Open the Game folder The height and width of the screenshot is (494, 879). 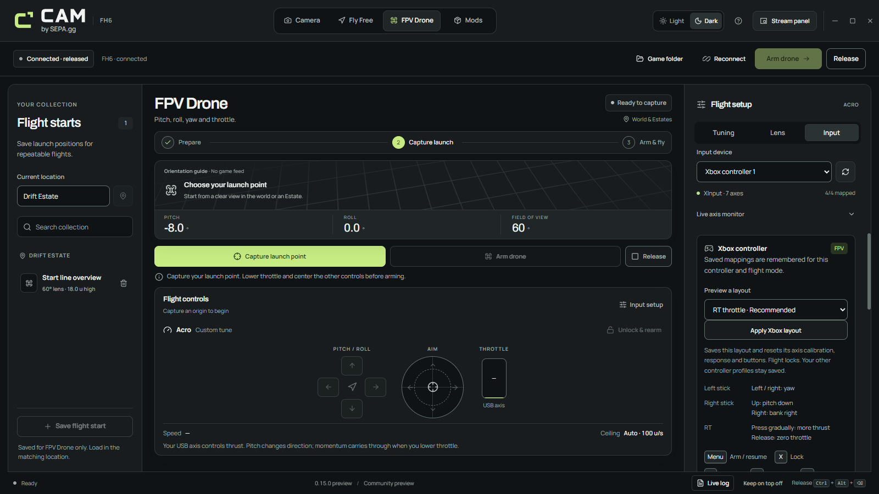(x=660, y=59)
